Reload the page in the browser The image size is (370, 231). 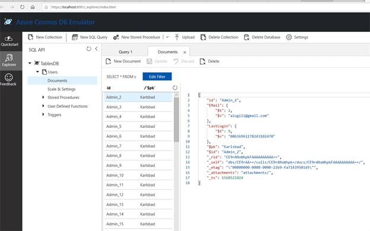pyautogui.click(x=22, y=7)
